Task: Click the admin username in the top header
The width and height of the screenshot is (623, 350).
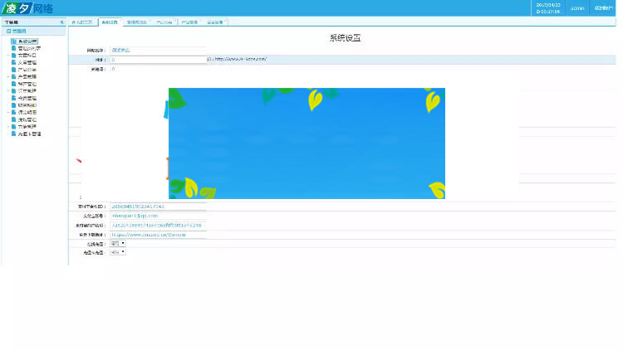Action: pyautogui.click(x=576, y=8)
